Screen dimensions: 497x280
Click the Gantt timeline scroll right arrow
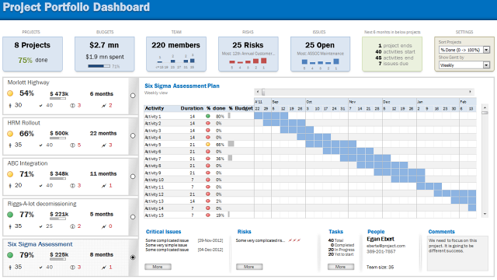tap(470, 92)
